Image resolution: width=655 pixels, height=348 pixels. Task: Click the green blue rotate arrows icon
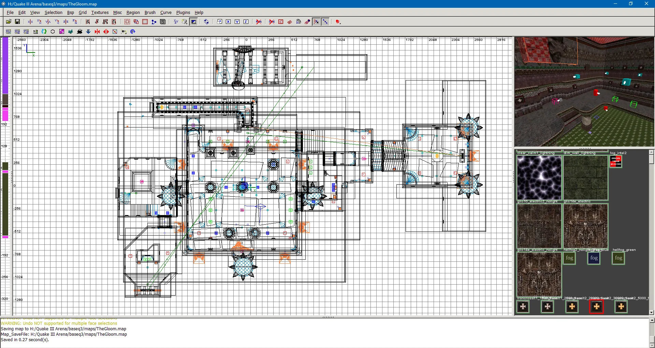point(44,31)
